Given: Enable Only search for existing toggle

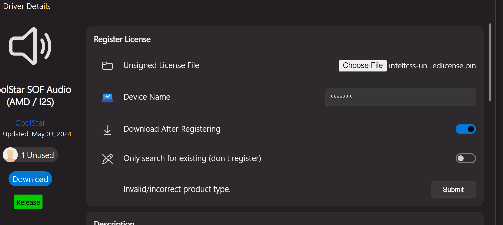Looking at the screenshot, I should click(x=465, y=158).
